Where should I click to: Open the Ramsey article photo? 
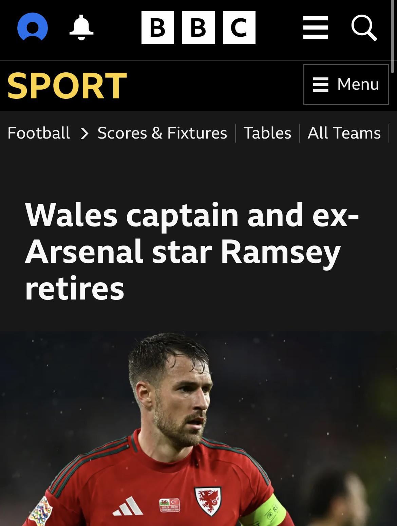[198, 429]
